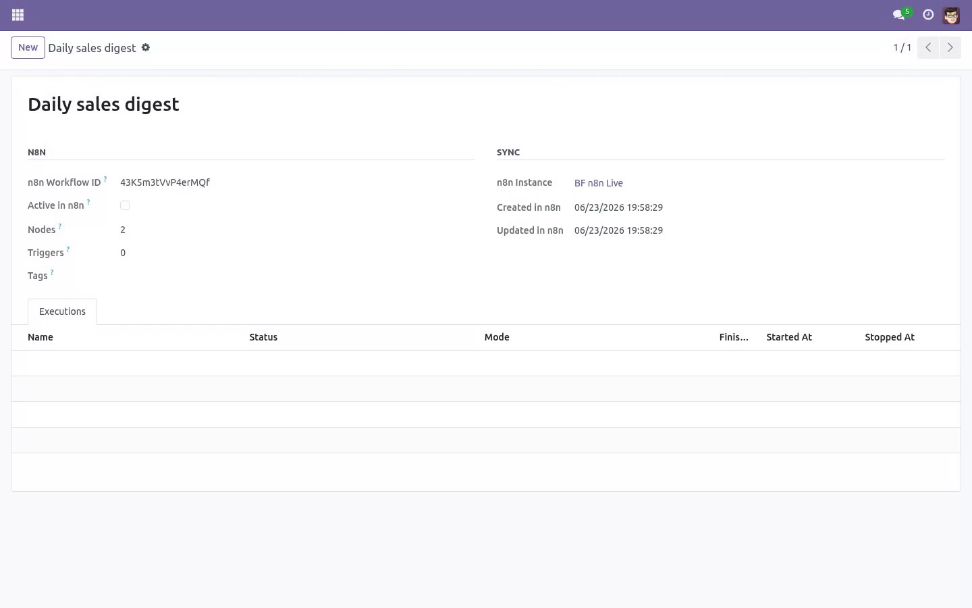The image size is (972, 608).
Task: Click the record pager 1 / 1
Action: [902, 47]
